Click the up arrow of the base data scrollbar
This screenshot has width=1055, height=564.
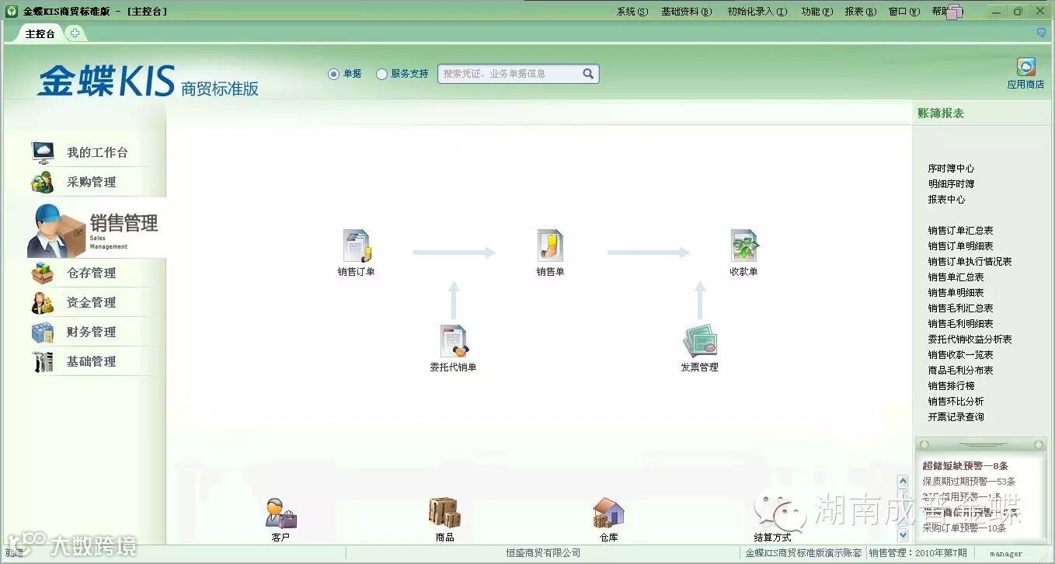[x=903, y=482]
